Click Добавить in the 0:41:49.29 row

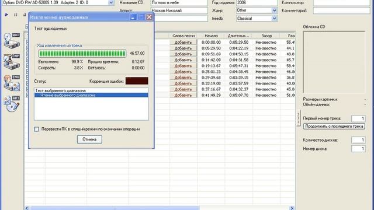(183, 95)
